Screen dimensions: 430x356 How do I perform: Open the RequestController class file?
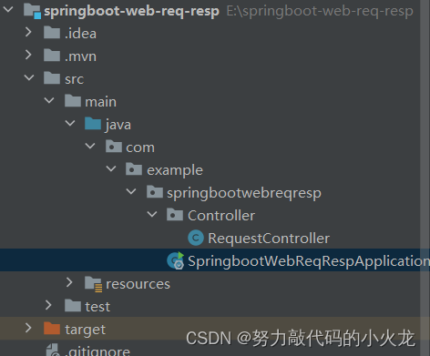[x=269, y=239]
